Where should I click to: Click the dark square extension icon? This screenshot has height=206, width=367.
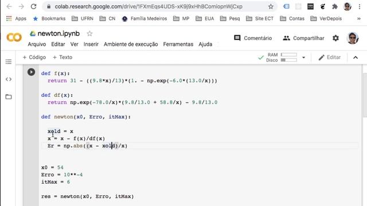pos(310,6)
